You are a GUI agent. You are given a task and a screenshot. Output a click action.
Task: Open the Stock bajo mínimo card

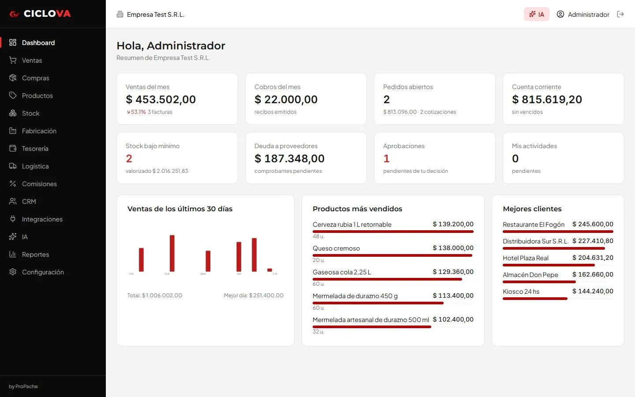point(177,158)
